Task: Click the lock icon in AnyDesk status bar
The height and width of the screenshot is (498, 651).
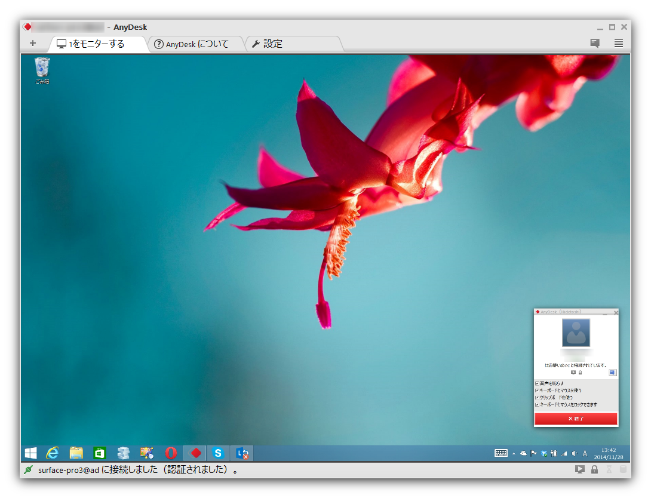Action: (594, 469)
